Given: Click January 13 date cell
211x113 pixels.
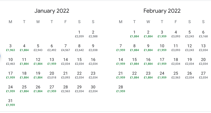Looking at the screenshot, I should [52, 61].
